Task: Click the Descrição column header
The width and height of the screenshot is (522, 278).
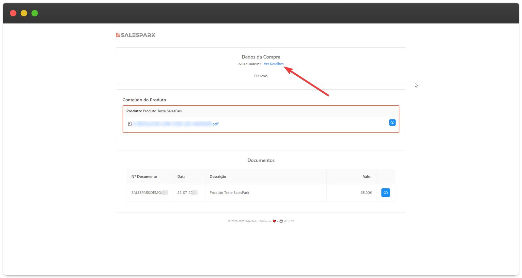Action: point(218,177)
